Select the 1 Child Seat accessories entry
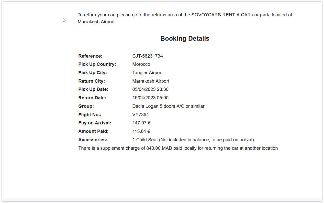 (x=193, y=140)
